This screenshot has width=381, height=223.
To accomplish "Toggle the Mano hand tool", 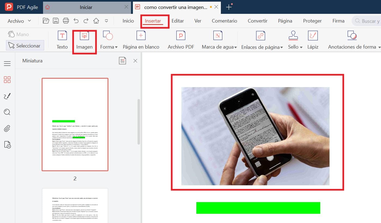I will (x=19, y=34).
